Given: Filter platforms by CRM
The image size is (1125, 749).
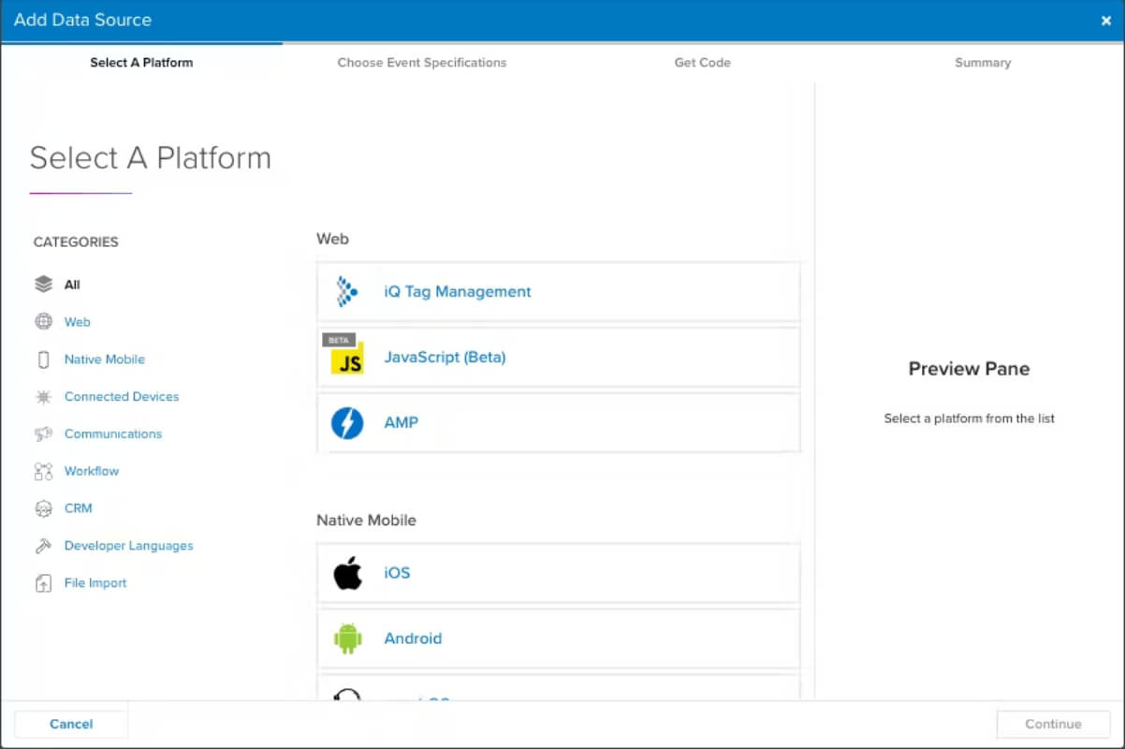Looking at the screenshot, I should pos(79,508).
